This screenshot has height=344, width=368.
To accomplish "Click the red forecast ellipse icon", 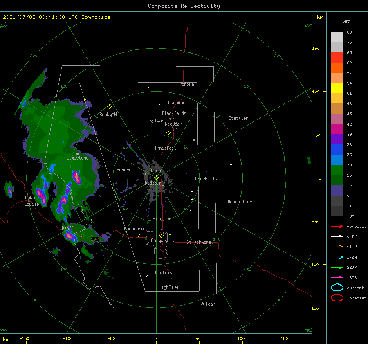I will coord(337,298).
